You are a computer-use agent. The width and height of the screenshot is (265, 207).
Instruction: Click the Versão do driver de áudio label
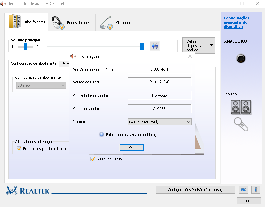point(94,70)
